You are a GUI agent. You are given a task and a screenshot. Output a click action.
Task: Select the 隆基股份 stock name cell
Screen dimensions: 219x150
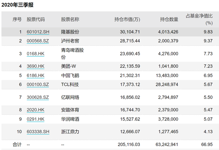70,32
